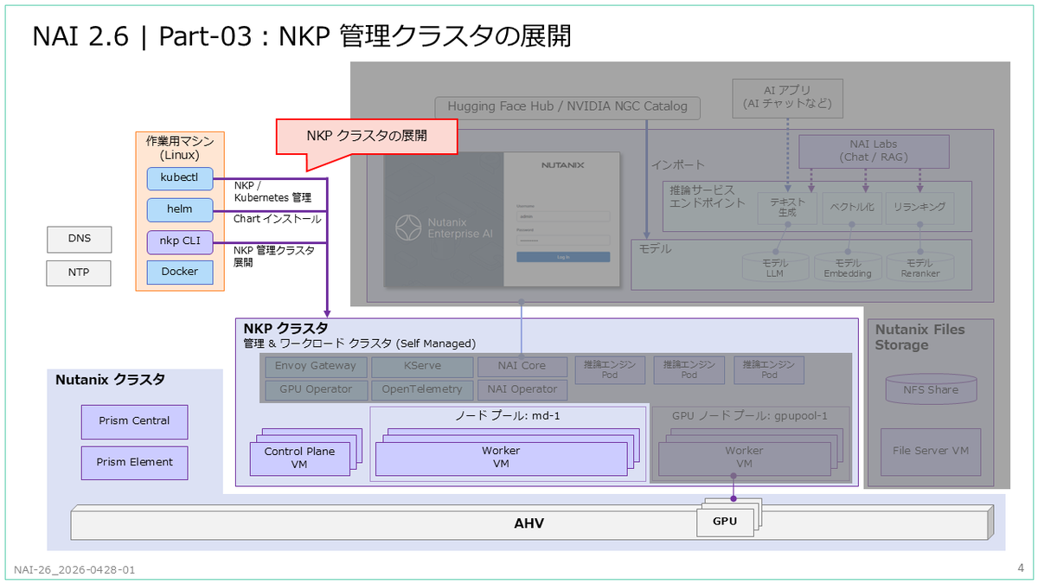Click the 'ノード プール: md-1' label
The image size is (1038, 584).
[x=508, y=416]
